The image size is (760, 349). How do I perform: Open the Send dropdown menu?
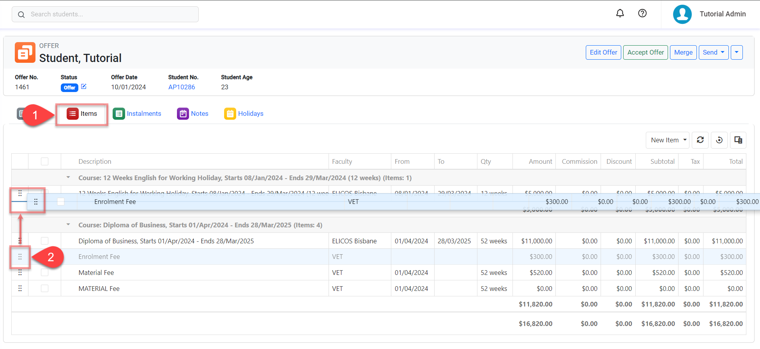[713, 52]
